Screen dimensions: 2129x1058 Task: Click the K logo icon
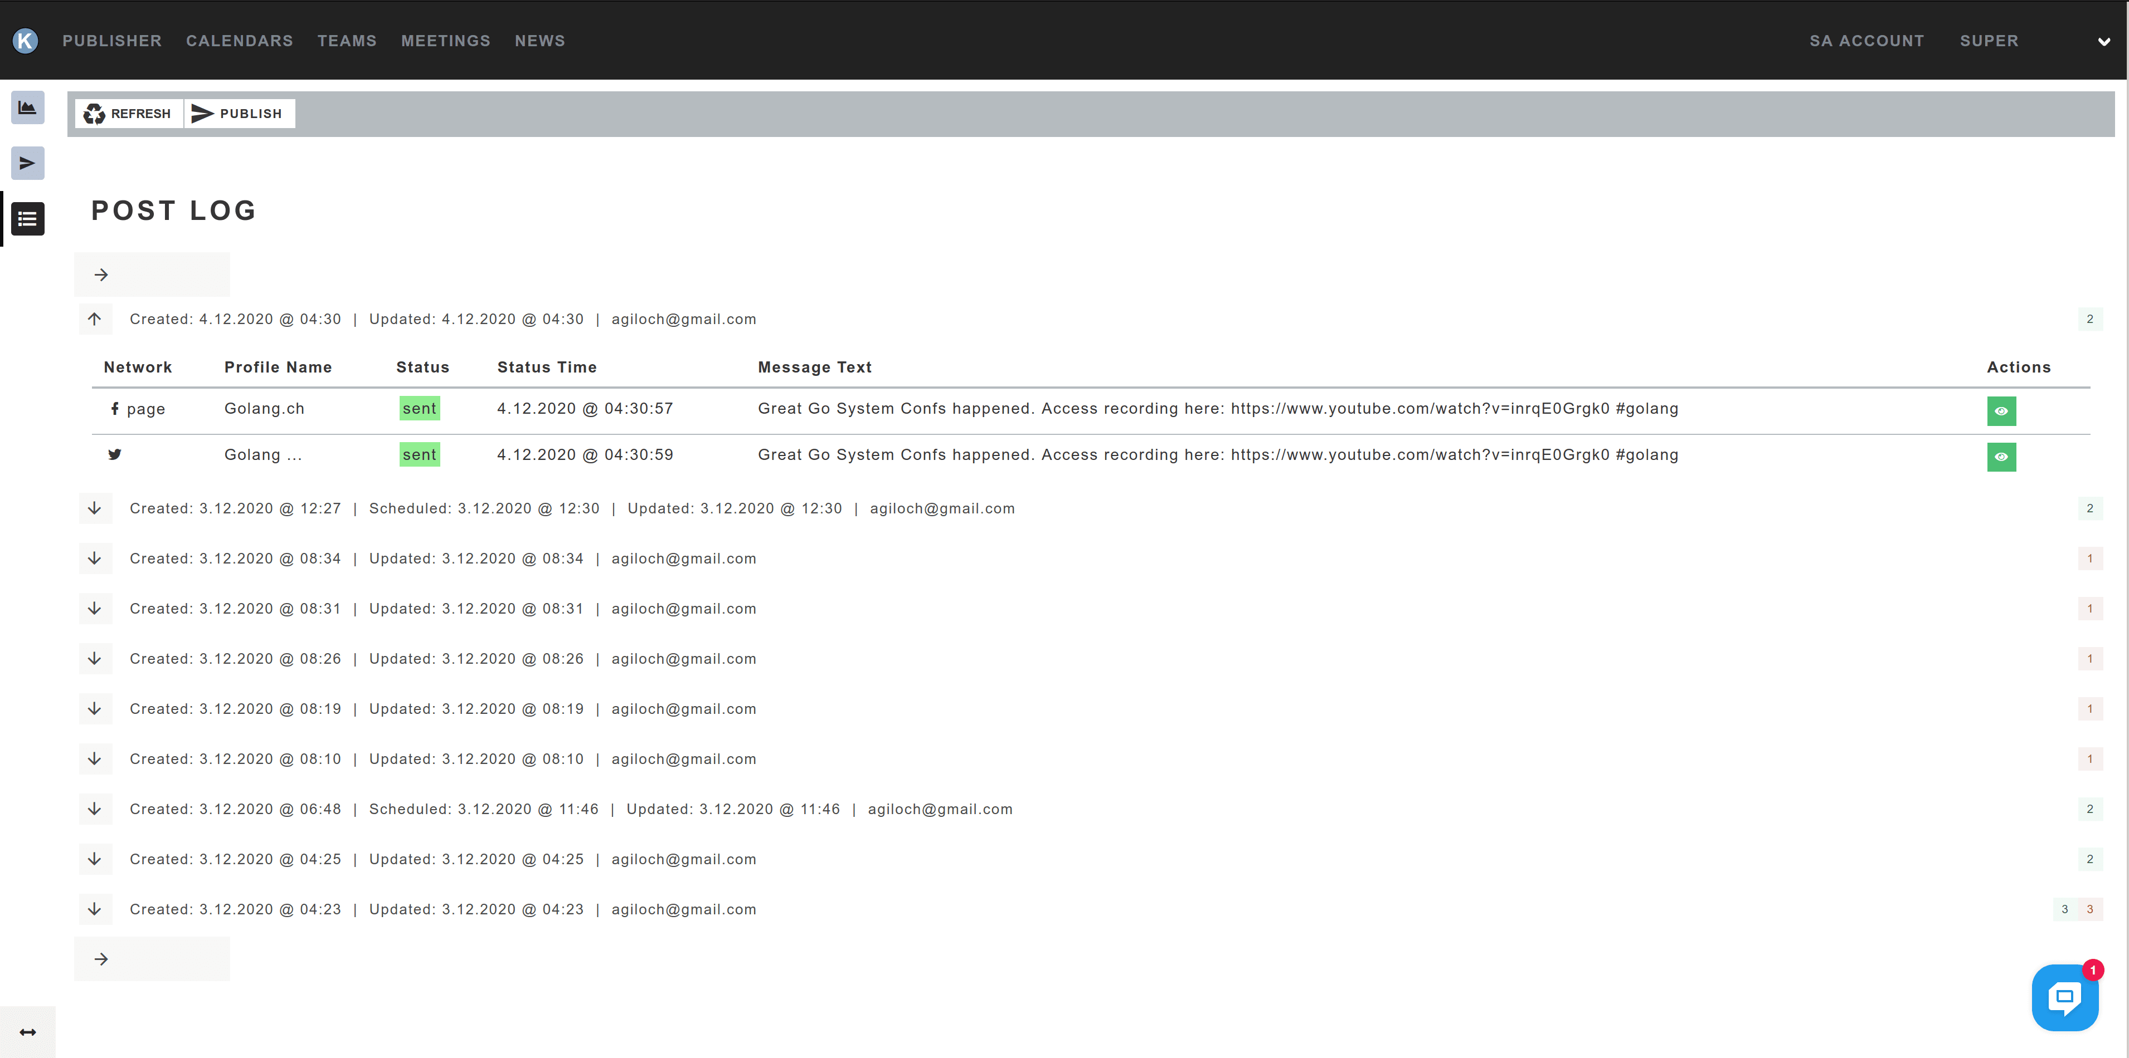[26, 41]
